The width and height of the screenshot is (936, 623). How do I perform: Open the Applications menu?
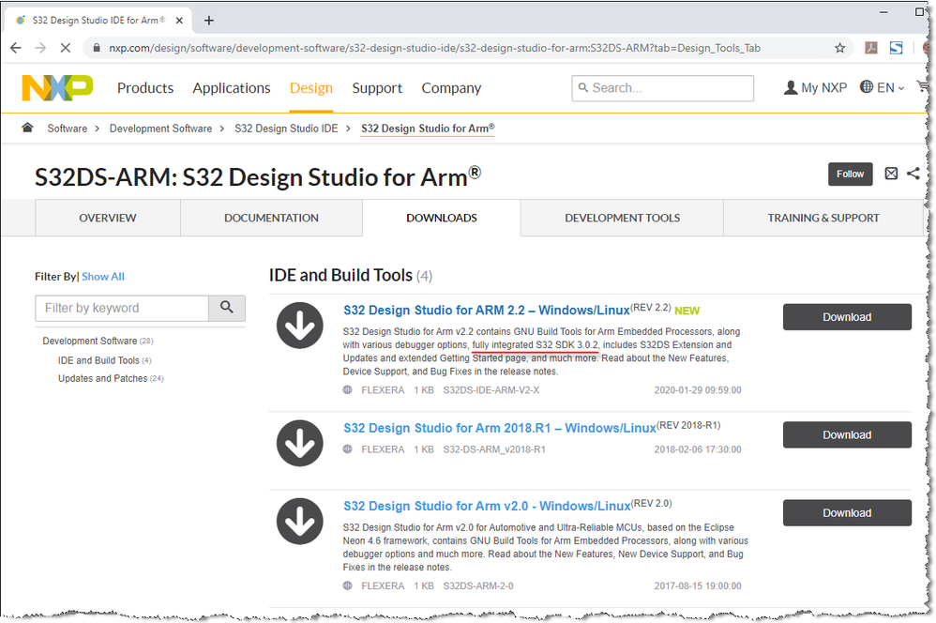point(231,88)
